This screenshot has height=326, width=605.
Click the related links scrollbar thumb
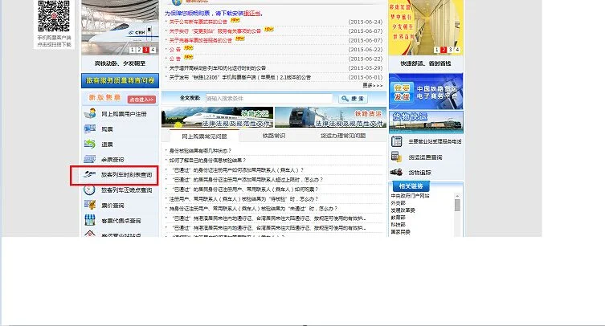coord(457,206)
